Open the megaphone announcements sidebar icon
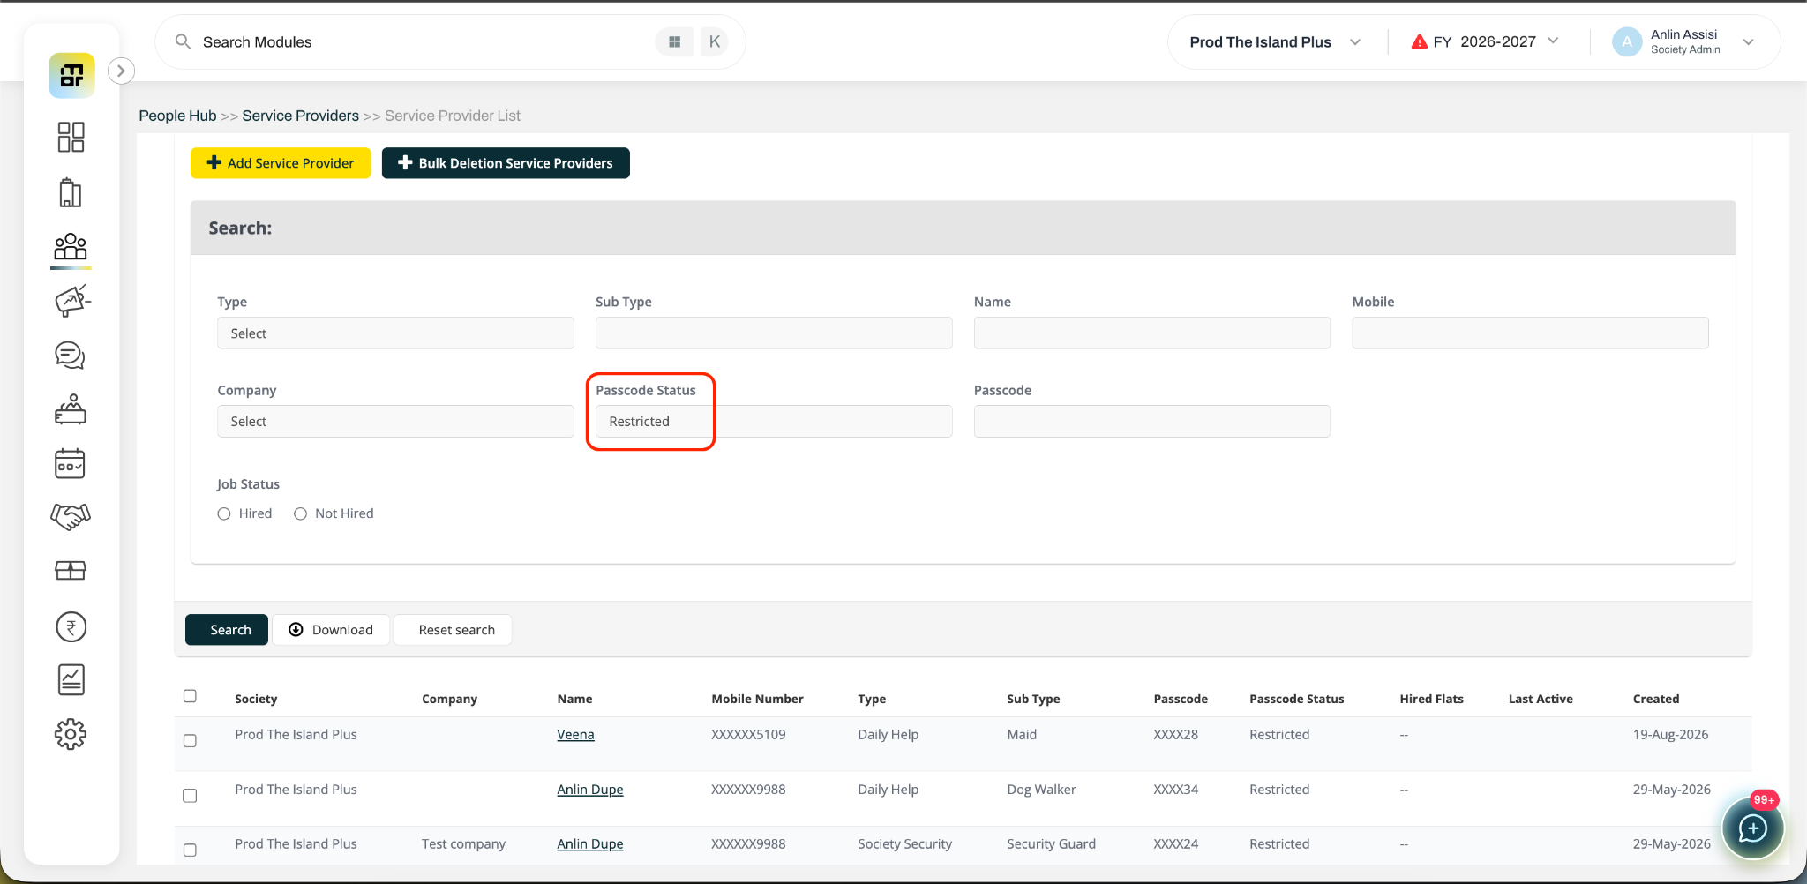The width and height of the screenshot is (1807, 884). [72, 301]
